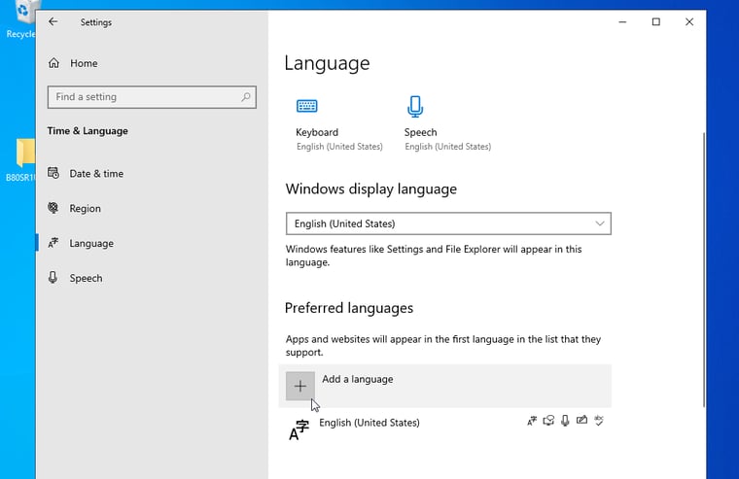This screenshot has width=739, height=479.
Task: Open the Recycle Bin desktop icon
Action: [x=21, y=18]
